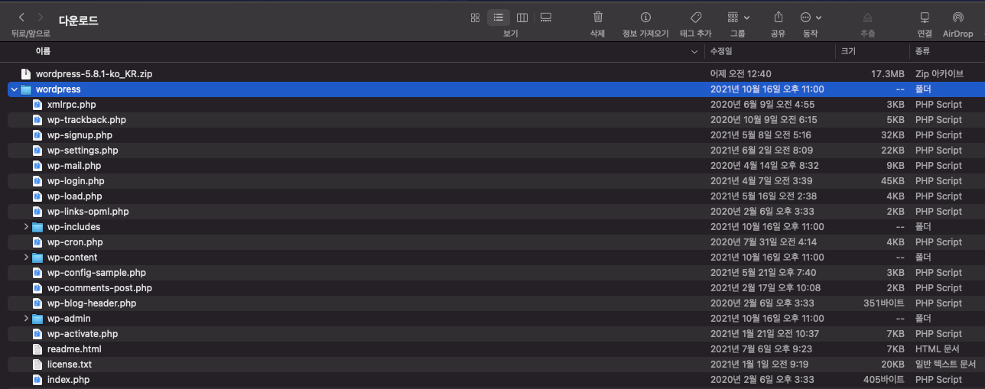Open AirDrop from the toolbar
985x389 pixels.
point(957,17)
